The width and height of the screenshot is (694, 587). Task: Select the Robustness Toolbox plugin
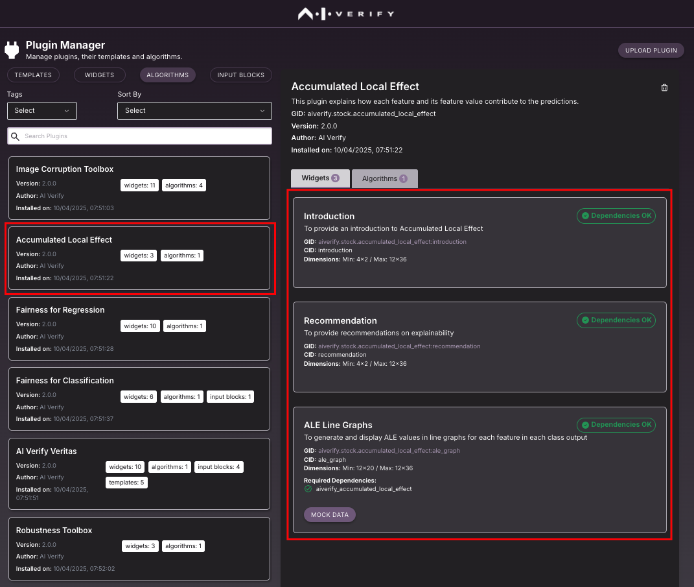point(139,549)
